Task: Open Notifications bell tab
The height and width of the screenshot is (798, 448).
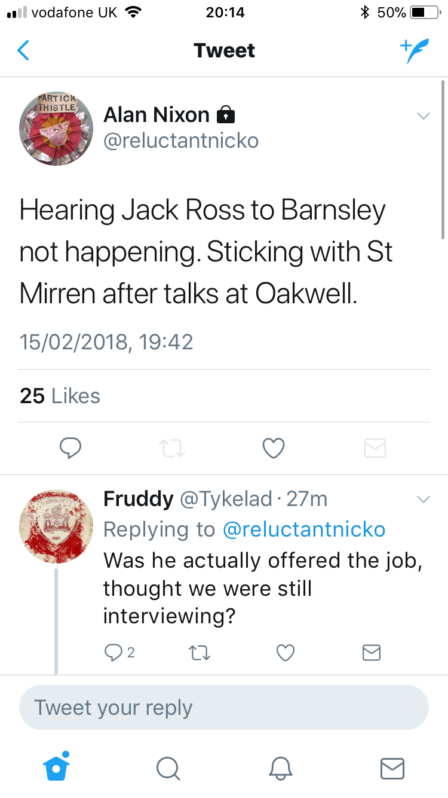Action: tap(280, 767)
